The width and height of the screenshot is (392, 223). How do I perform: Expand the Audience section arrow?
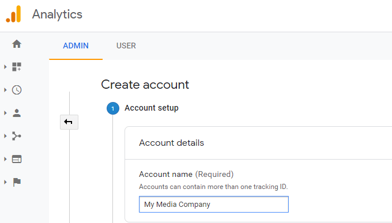(5, 113)
